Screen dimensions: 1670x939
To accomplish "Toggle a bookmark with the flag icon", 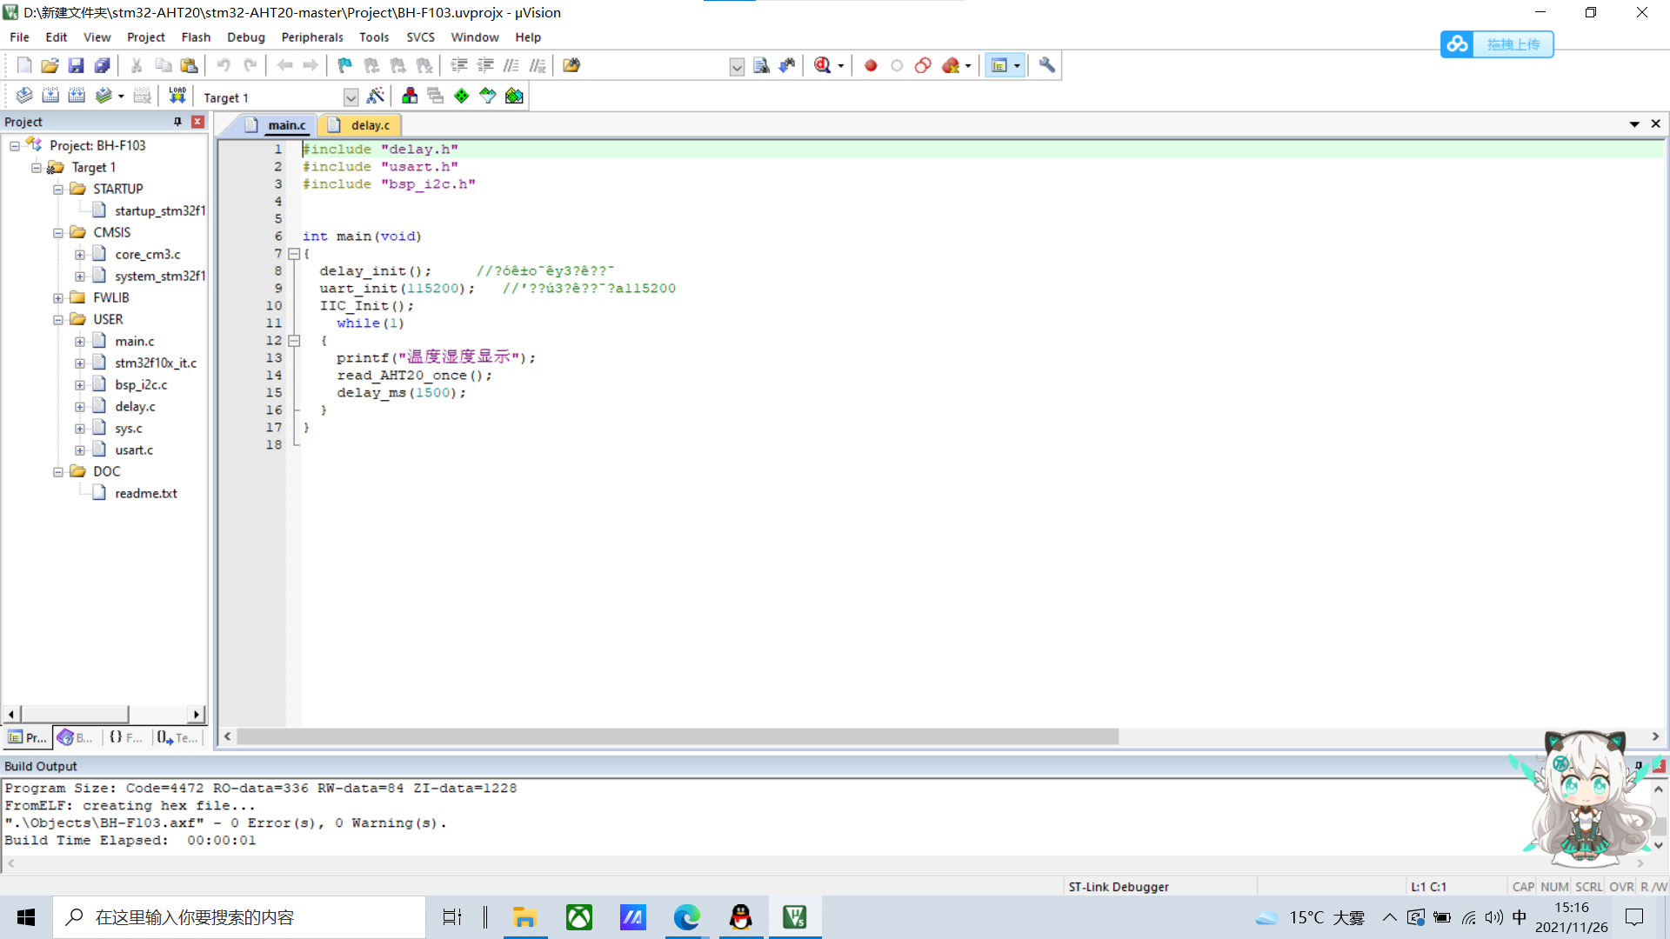I will tap(345, 65).
